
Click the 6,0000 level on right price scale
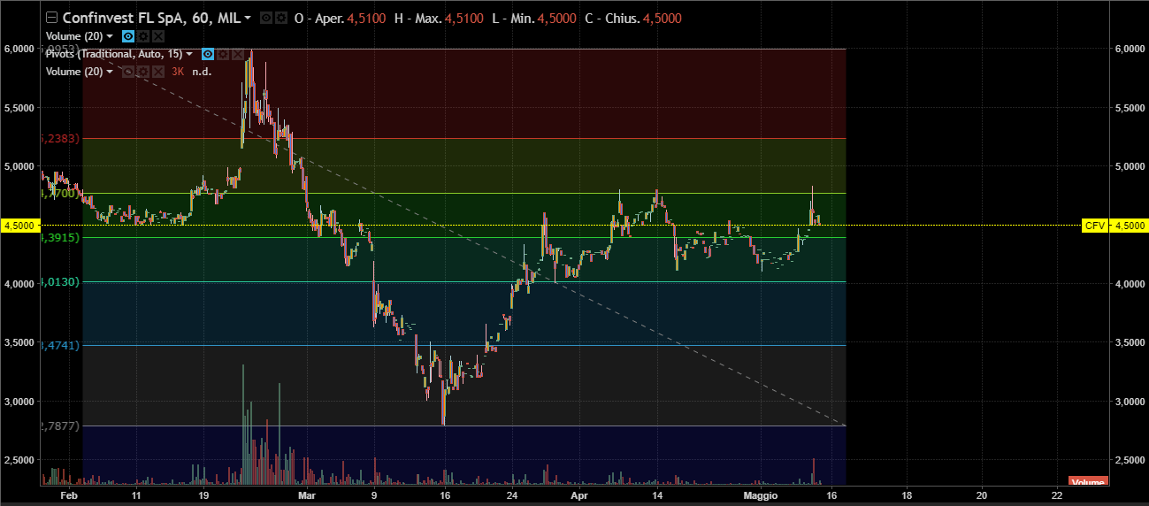(1126, 49)
